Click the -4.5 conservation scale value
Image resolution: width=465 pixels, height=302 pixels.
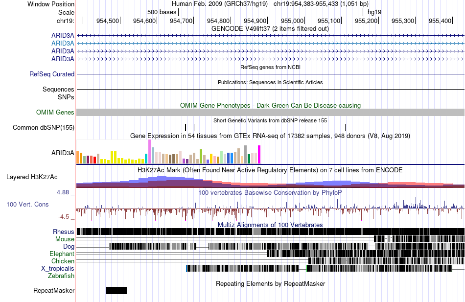pos(64,217)
